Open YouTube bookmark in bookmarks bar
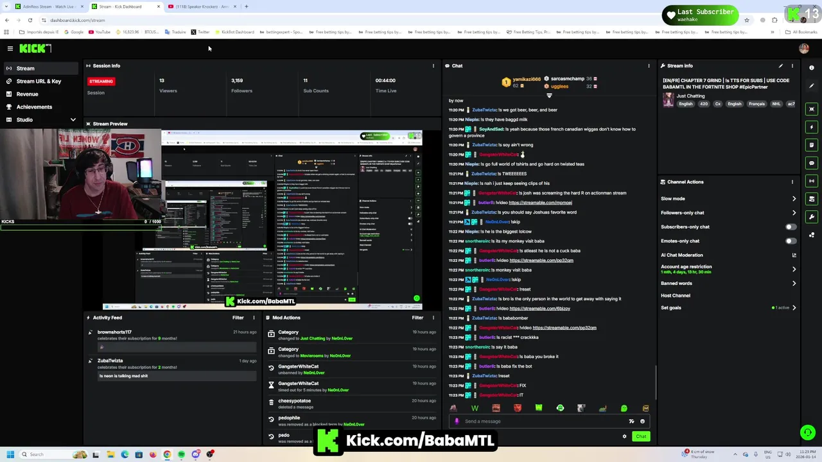This screenshot has width=822, height=462. (100, 32)
